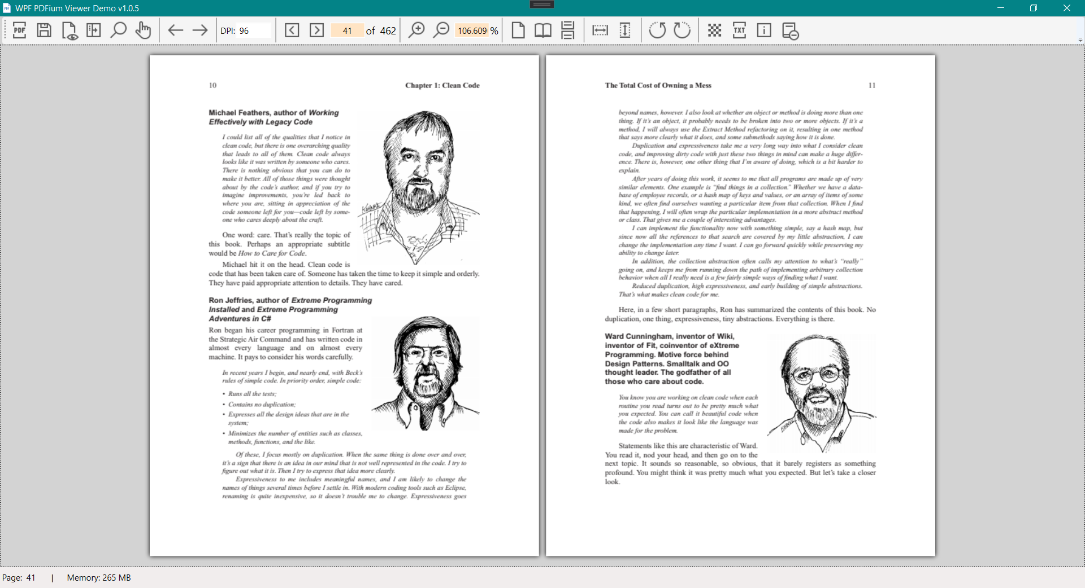Click the TXT text extraction icon

click(x=739, y=30)
